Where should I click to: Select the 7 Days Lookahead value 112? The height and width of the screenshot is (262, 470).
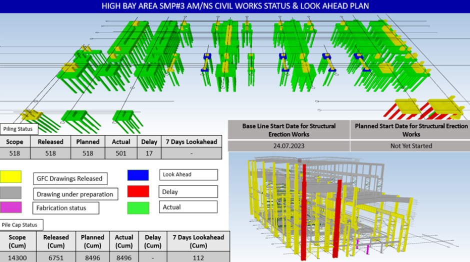coord(199,256)
